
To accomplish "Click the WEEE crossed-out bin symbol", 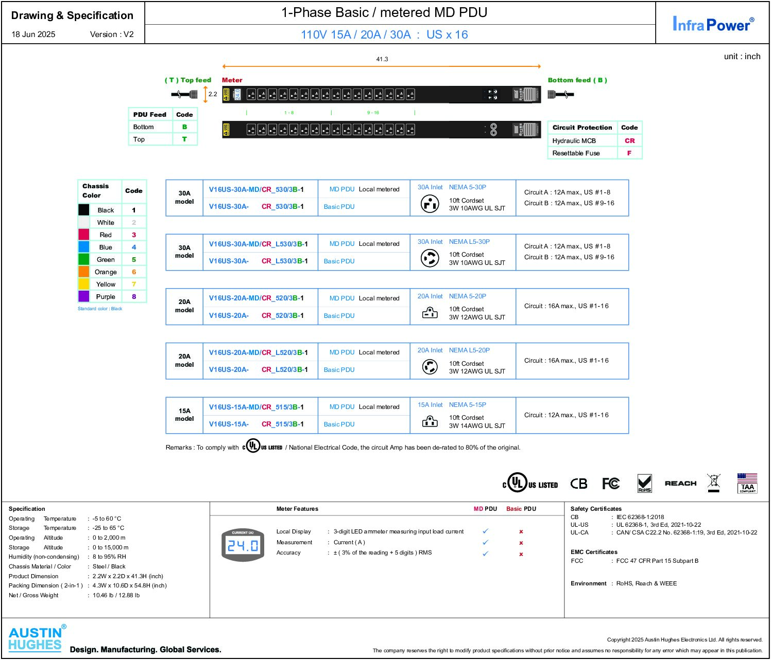I will tap(714, 483).
